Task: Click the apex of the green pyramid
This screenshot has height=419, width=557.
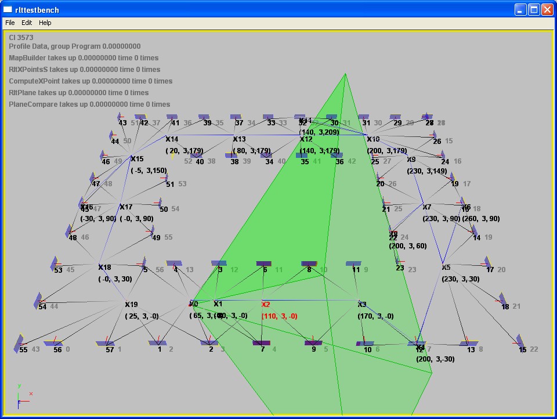Action: (345, 74)
